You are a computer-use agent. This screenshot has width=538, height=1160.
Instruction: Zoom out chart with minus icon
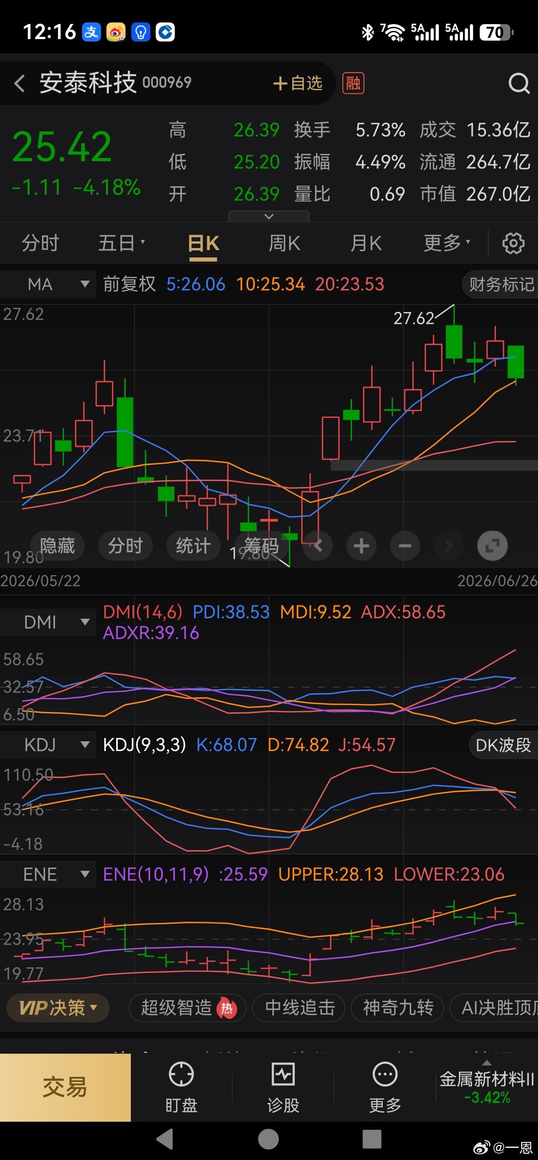pyautogui.click(x=405, y=546)
